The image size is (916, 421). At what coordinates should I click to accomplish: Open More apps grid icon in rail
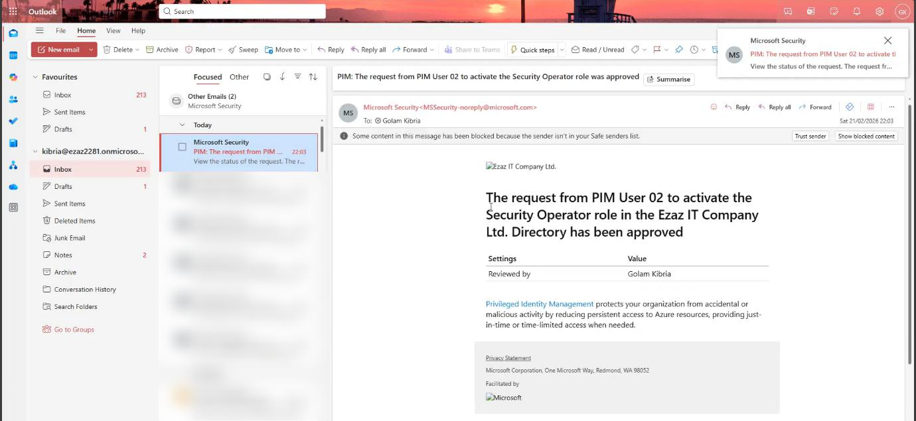13,208
